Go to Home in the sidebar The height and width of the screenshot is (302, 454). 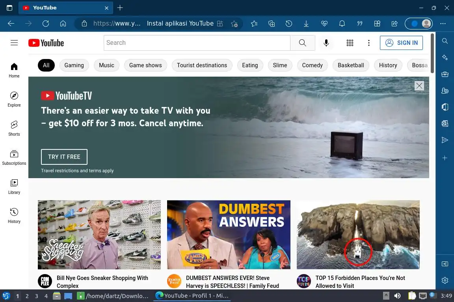click(x=14, y=70)
